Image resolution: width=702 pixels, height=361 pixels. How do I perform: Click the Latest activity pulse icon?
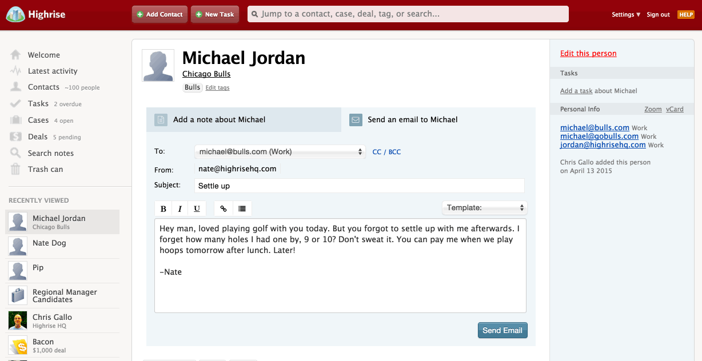pos(16,71)
